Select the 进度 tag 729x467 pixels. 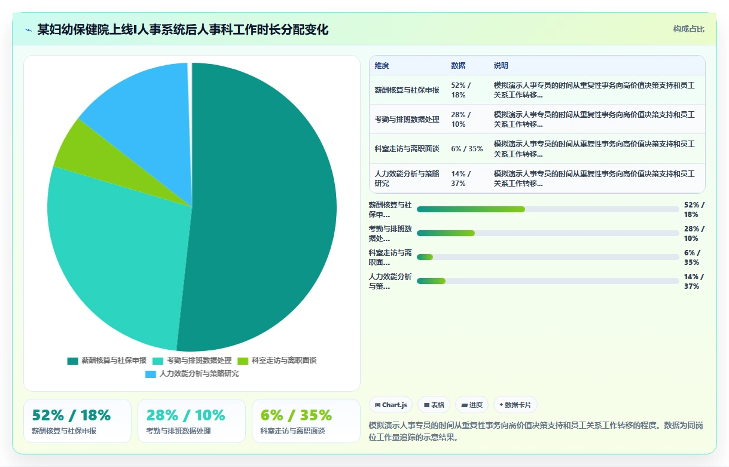click(x=472, y=405)
